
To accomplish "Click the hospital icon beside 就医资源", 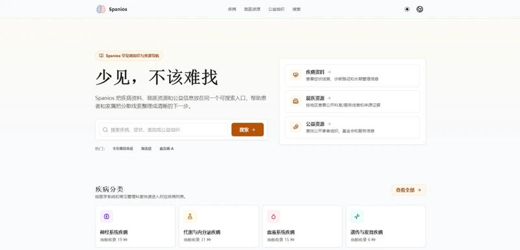I will (x=296, y=101).
